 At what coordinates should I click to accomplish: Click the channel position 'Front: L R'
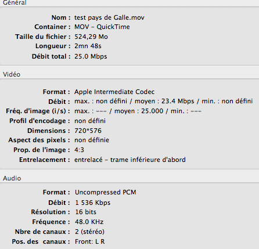click(x=90, y=241)
